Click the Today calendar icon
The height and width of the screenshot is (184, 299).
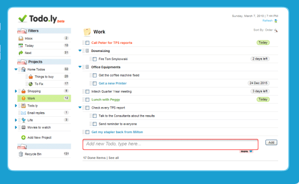click(x=20, y=46)
